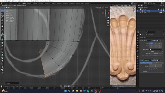Switch to the Sculpting workspace tab
The width and height of the screenshot is (165, 93).
pyautogui.click(x=35, y=3)
